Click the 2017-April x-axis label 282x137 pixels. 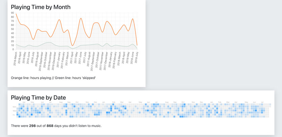[x=72, y=58]
